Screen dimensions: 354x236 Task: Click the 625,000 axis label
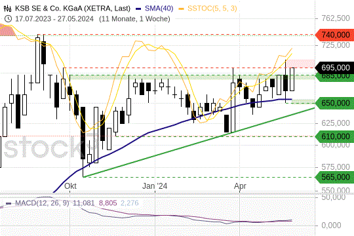click(336, 123)
